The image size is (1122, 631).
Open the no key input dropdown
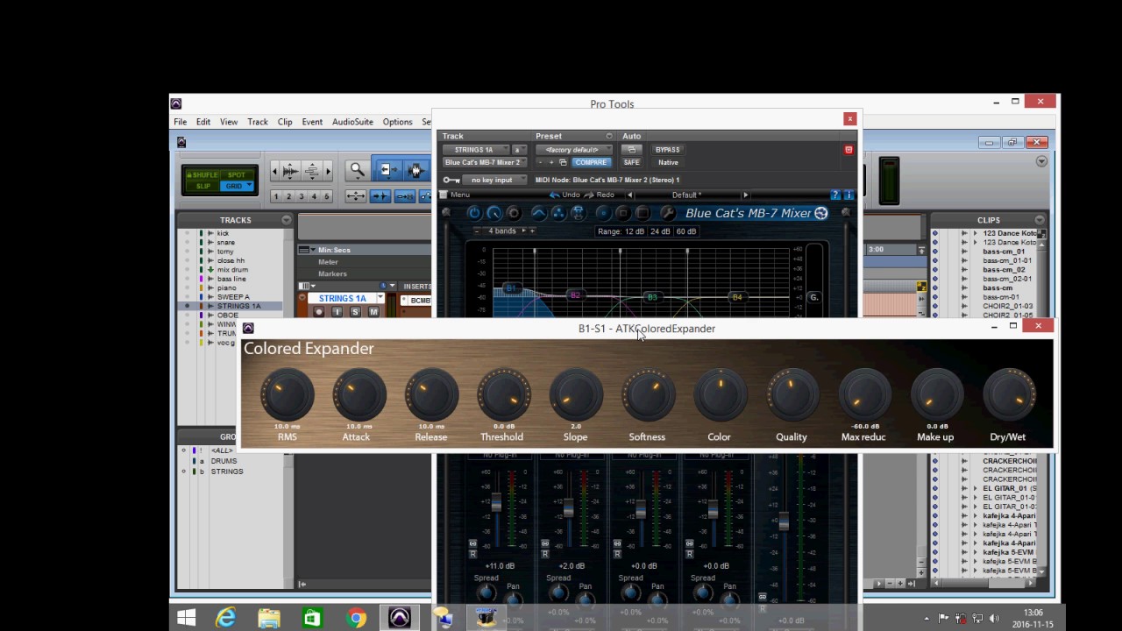point(493,180)
